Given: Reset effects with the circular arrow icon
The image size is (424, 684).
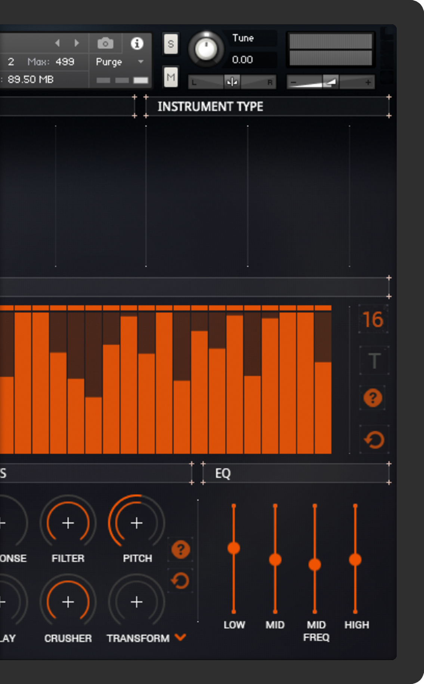Looking at the screenshot, I should tap(180, 581).
